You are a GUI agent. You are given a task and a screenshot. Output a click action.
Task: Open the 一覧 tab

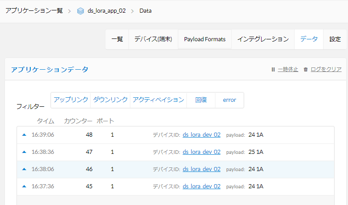click(x=117, y=39)
